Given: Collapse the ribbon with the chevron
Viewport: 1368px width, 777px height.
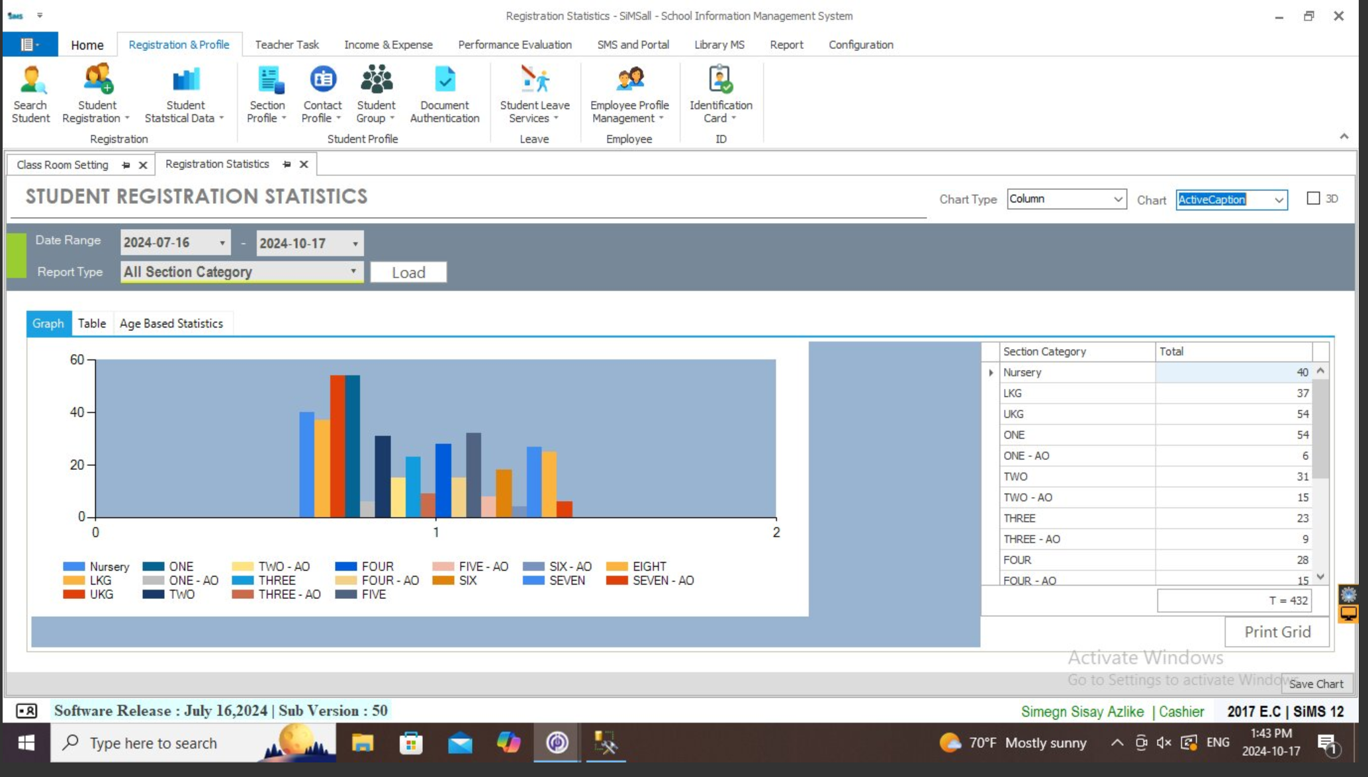Looking at the screenshot, I should coord(1344,136).
